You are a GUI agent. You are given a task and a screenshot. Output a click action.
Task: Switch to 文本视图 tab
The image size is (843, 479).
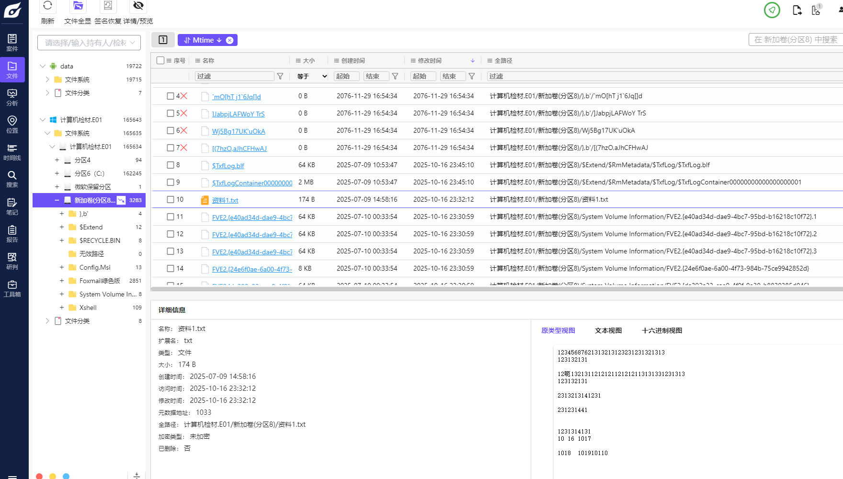coord(608,331)
